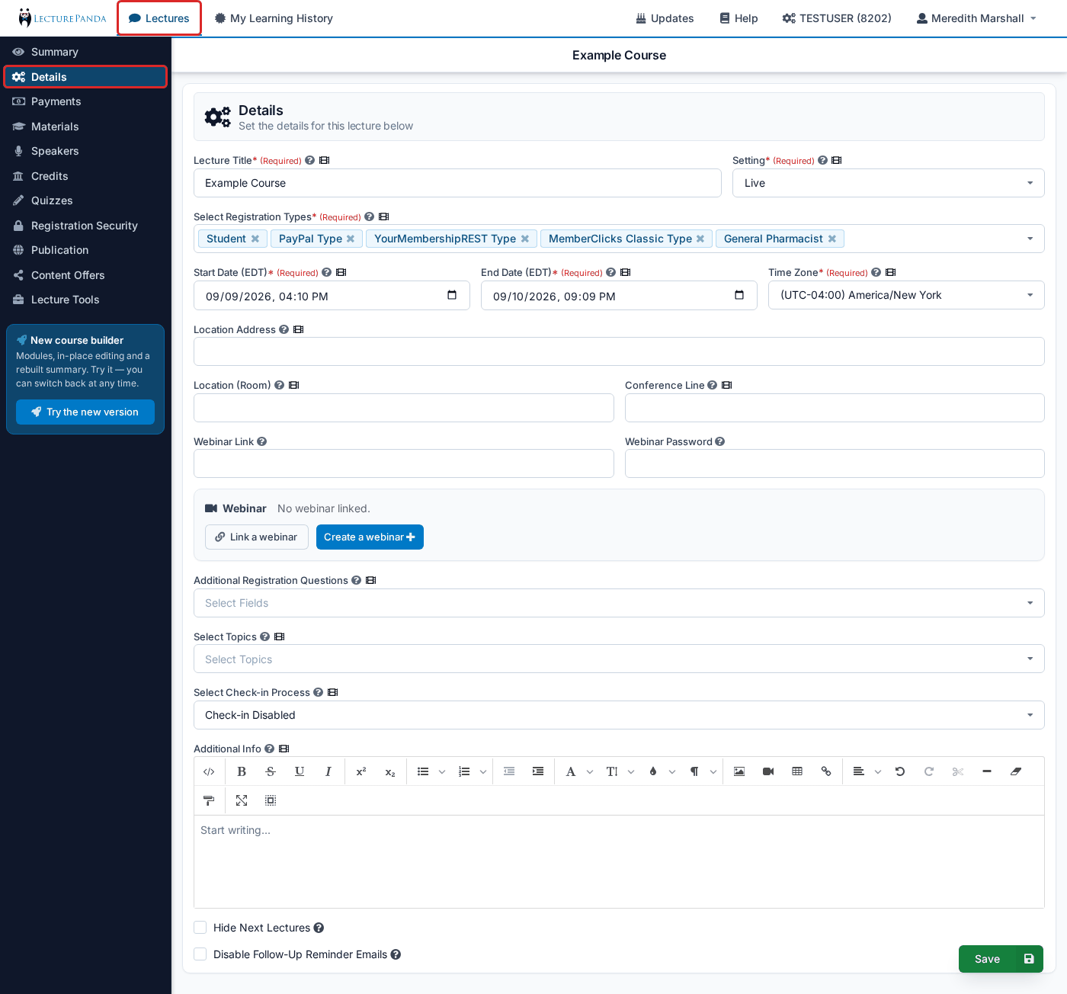Clear formatting with the eraser icon
Screen dimensions: 1067x994
pos(1016,771)
